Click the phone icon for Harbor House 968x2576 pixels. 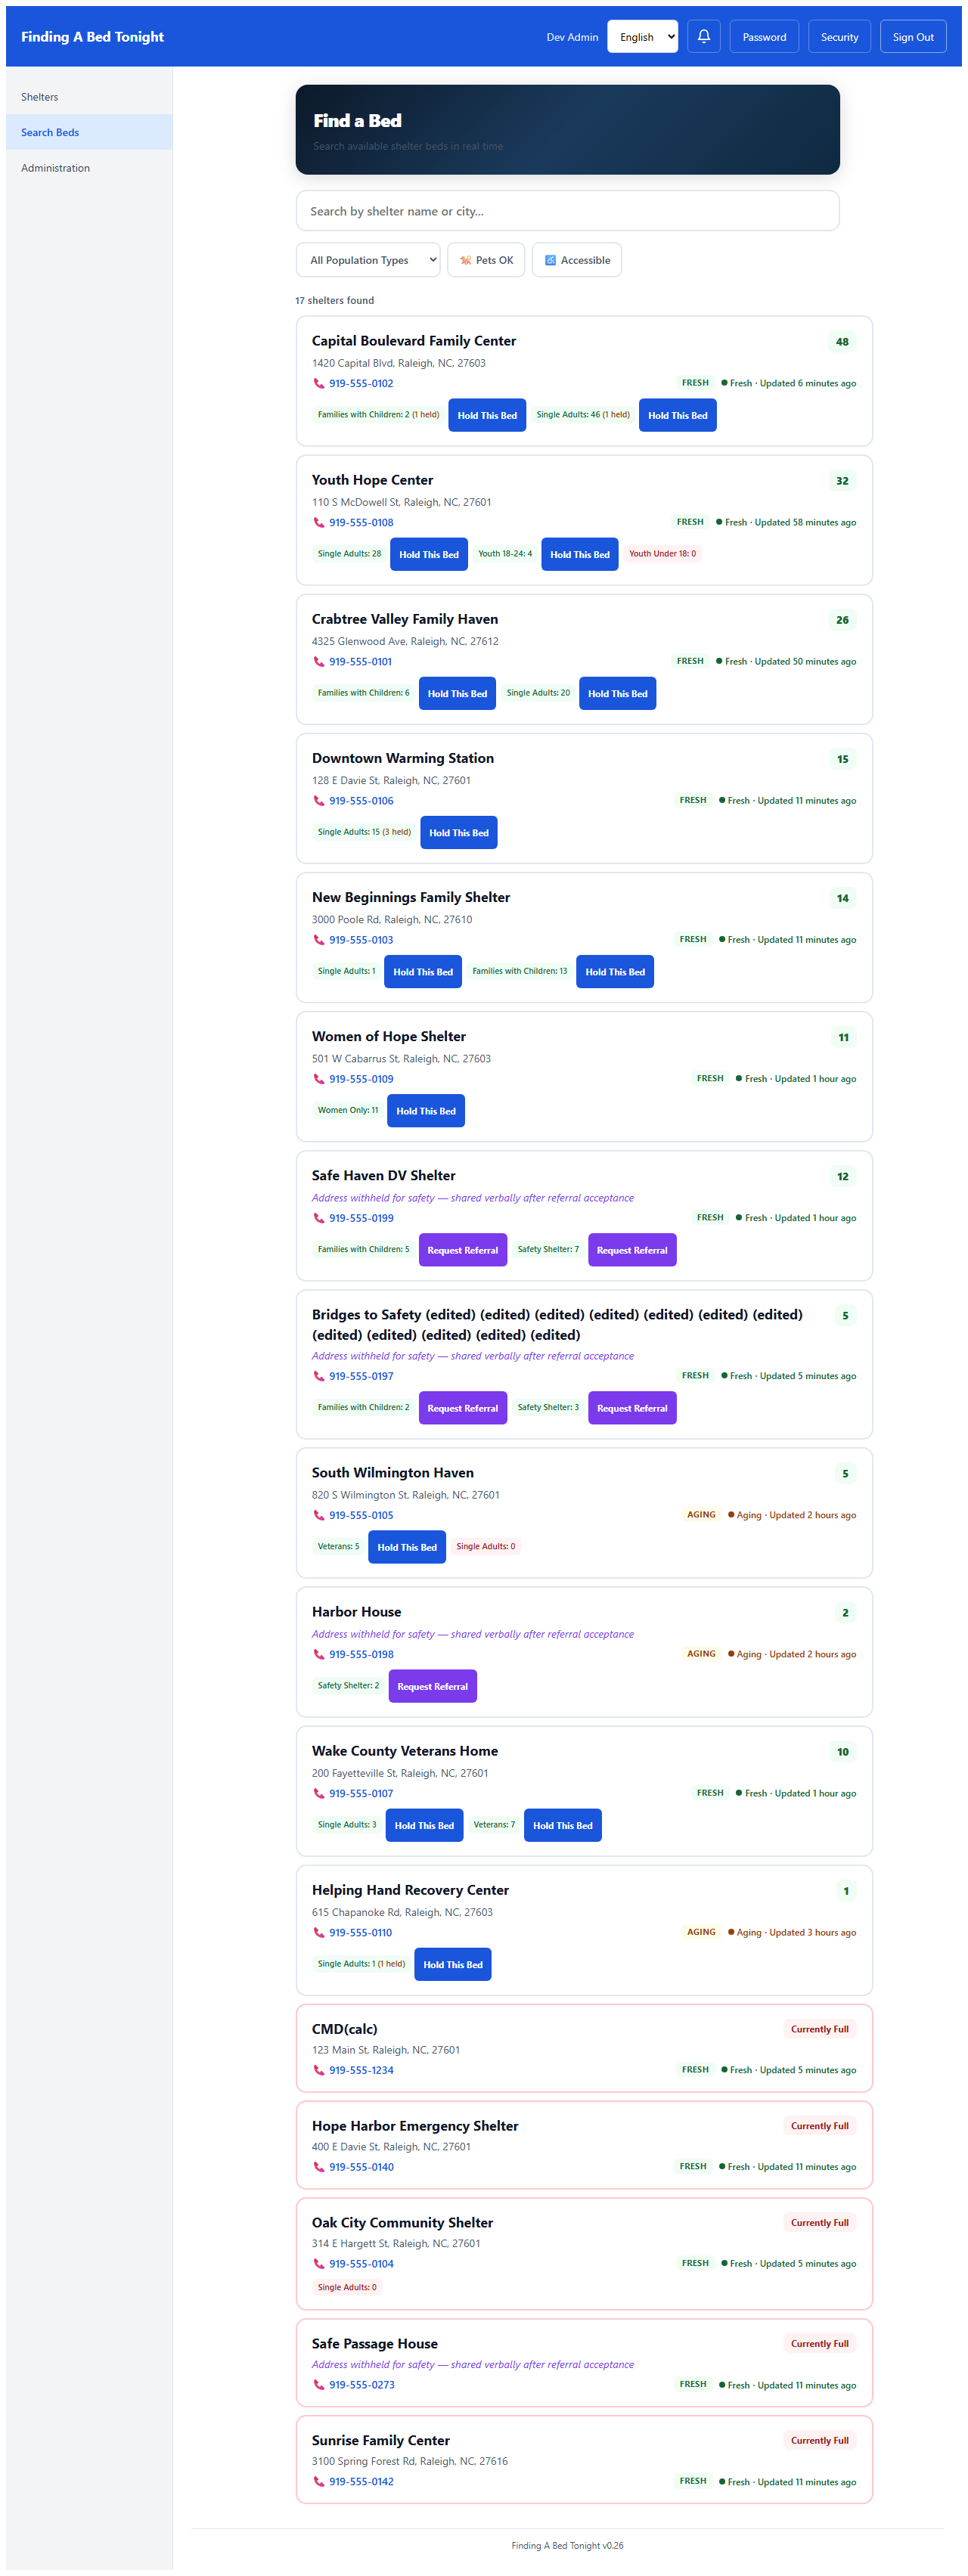tap(319, 1655)
